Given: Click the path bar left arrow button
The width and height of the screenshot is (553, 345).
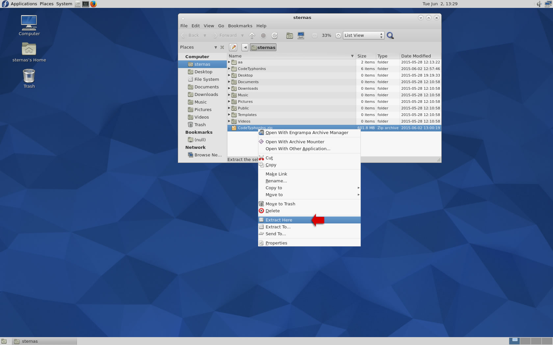Looking at the screenshot, I should coord(245,47).
